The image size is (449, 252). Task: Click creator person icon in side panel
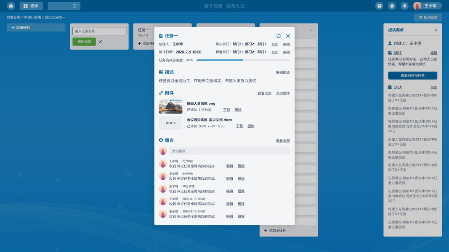(390, 43)
